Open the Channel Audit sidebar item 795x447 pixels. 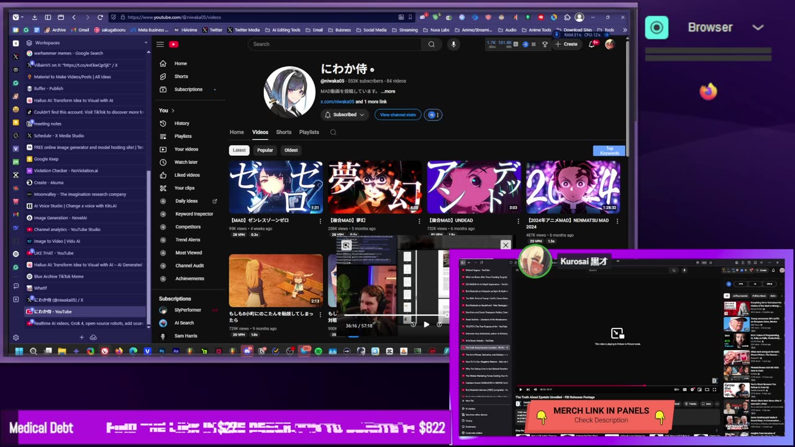pyautogui.click(x=189, y=266)
